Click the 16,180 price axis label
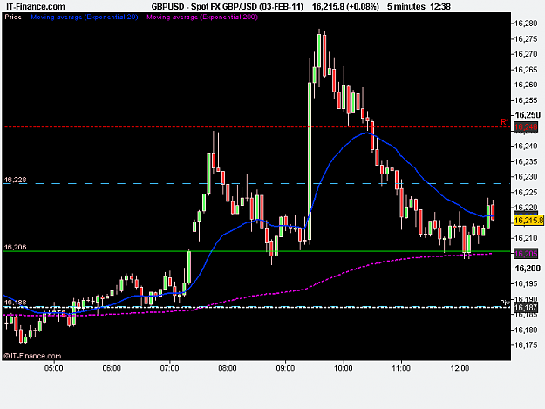 526,330
